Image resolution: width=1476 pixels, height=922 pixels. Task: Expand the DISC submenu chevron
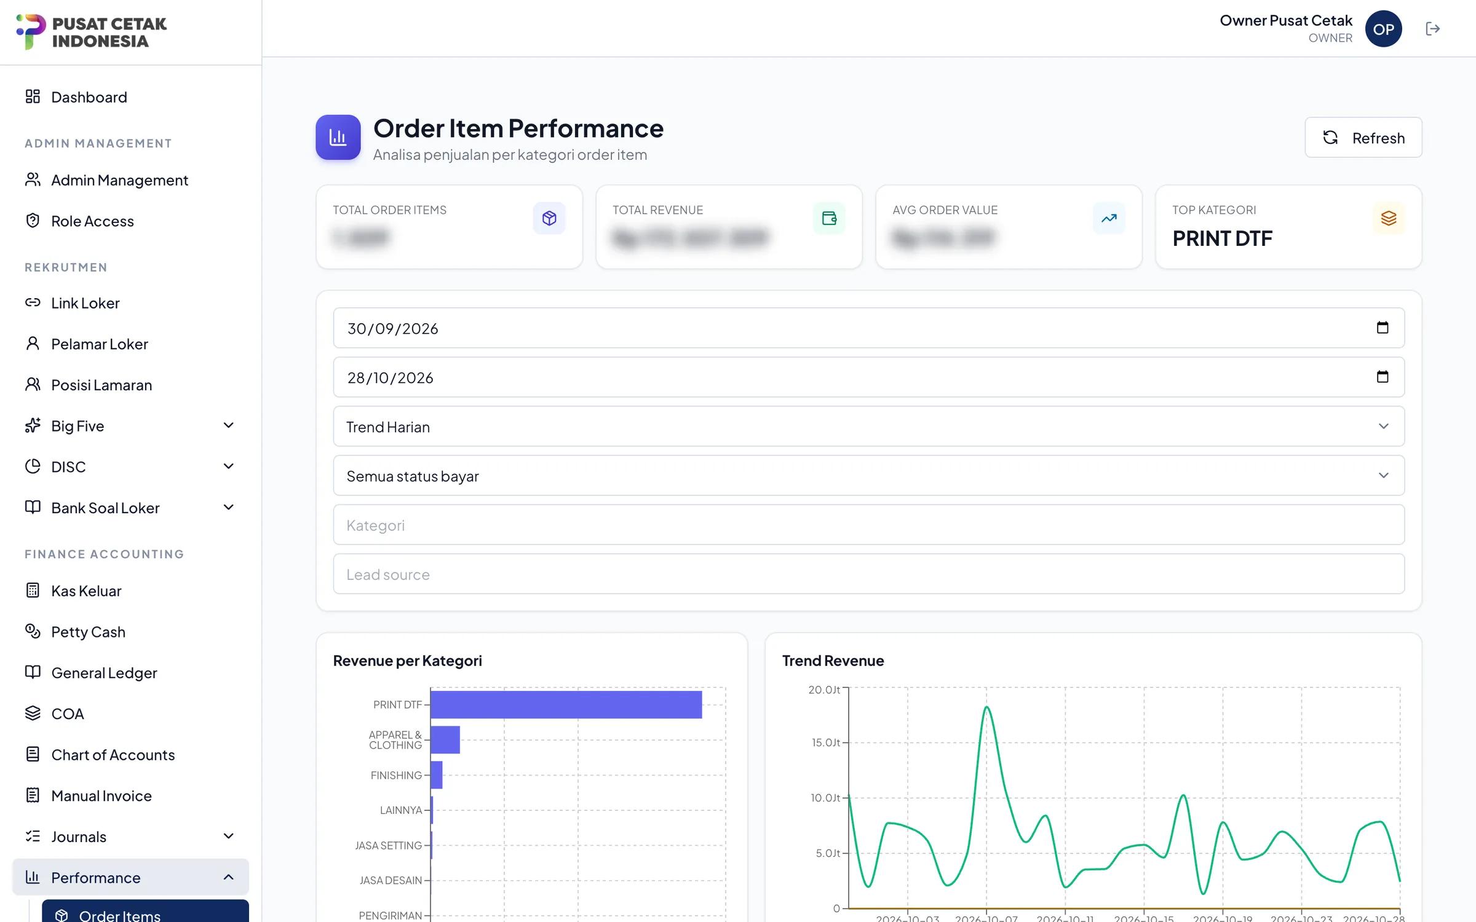pyautogui.click(x=228, y=467)
